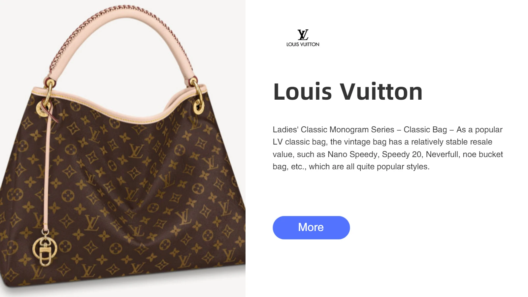Click the LOUIS VUITTON wordmark under the logo
The image size is (528, 297).
tap(303, 44)
